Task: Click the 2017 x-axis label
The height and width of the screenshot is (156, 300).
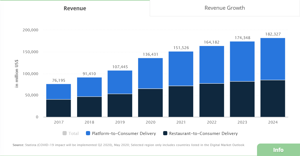Action: point(59,122)
